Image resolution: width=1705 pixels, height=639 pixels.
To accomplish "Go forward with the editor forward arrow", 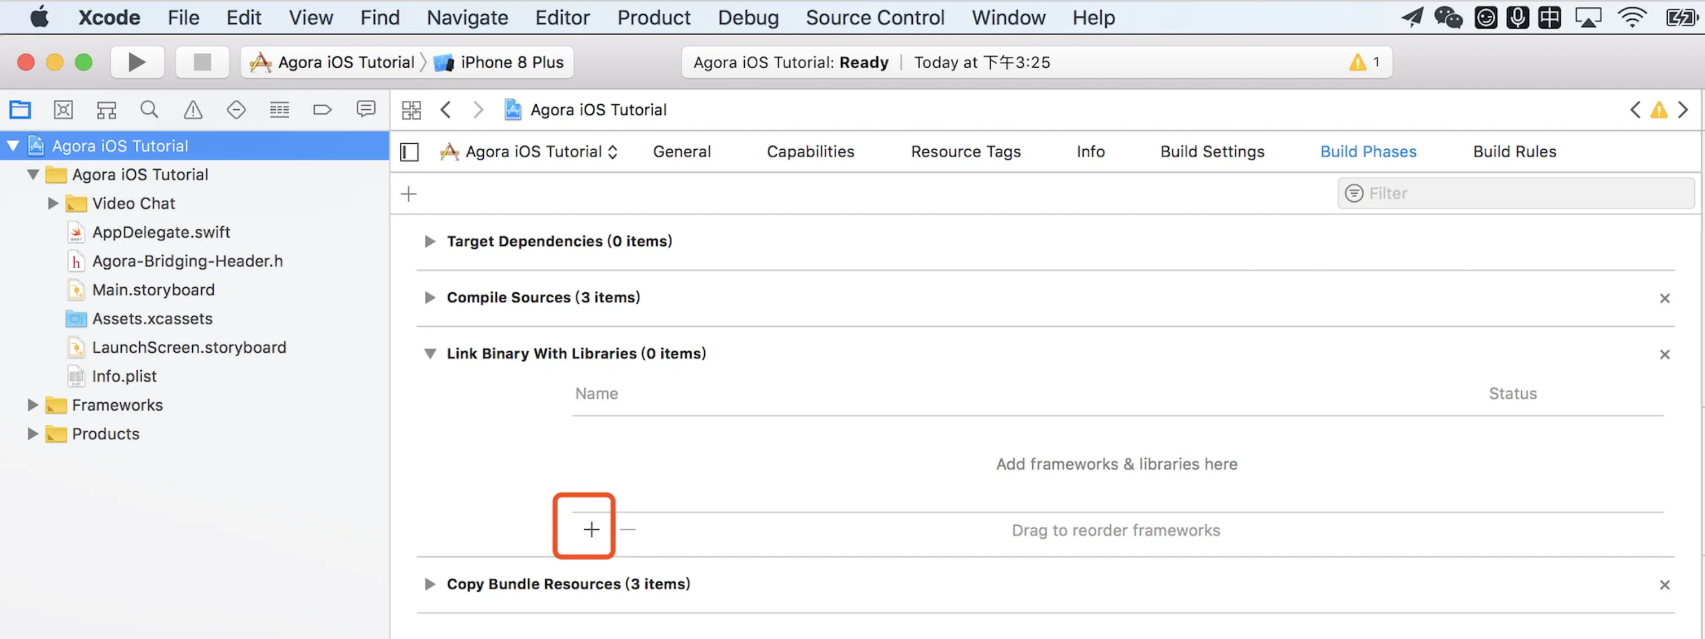I will pos(478,110).
